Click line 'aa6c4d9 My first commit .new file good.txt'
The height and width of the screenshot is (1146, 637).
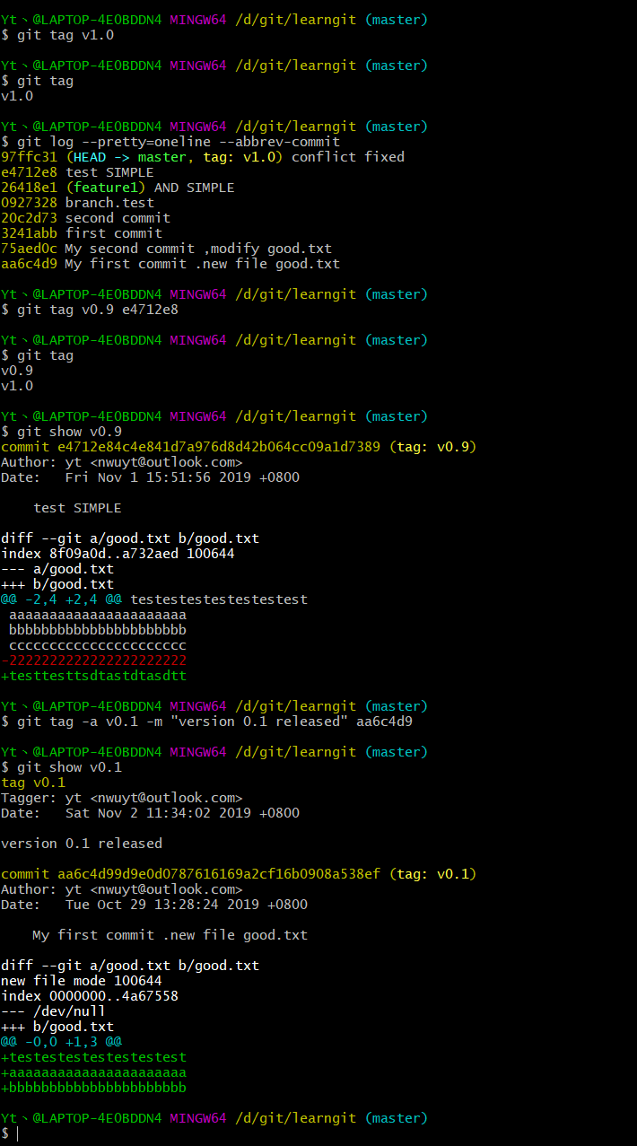coord(170,264)
